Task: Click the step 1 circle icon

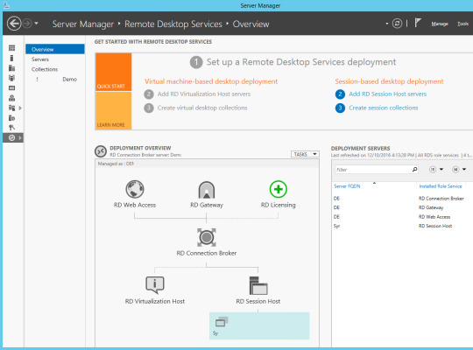Action: pos(196,62)
